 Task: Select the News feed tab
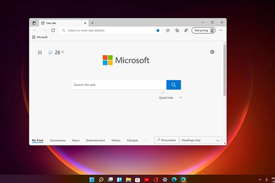point(76,140)
